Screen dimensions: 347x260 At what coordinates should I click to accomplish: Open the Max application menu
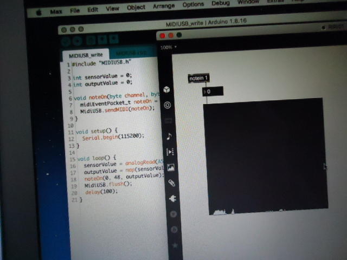(x=56, y=12)
